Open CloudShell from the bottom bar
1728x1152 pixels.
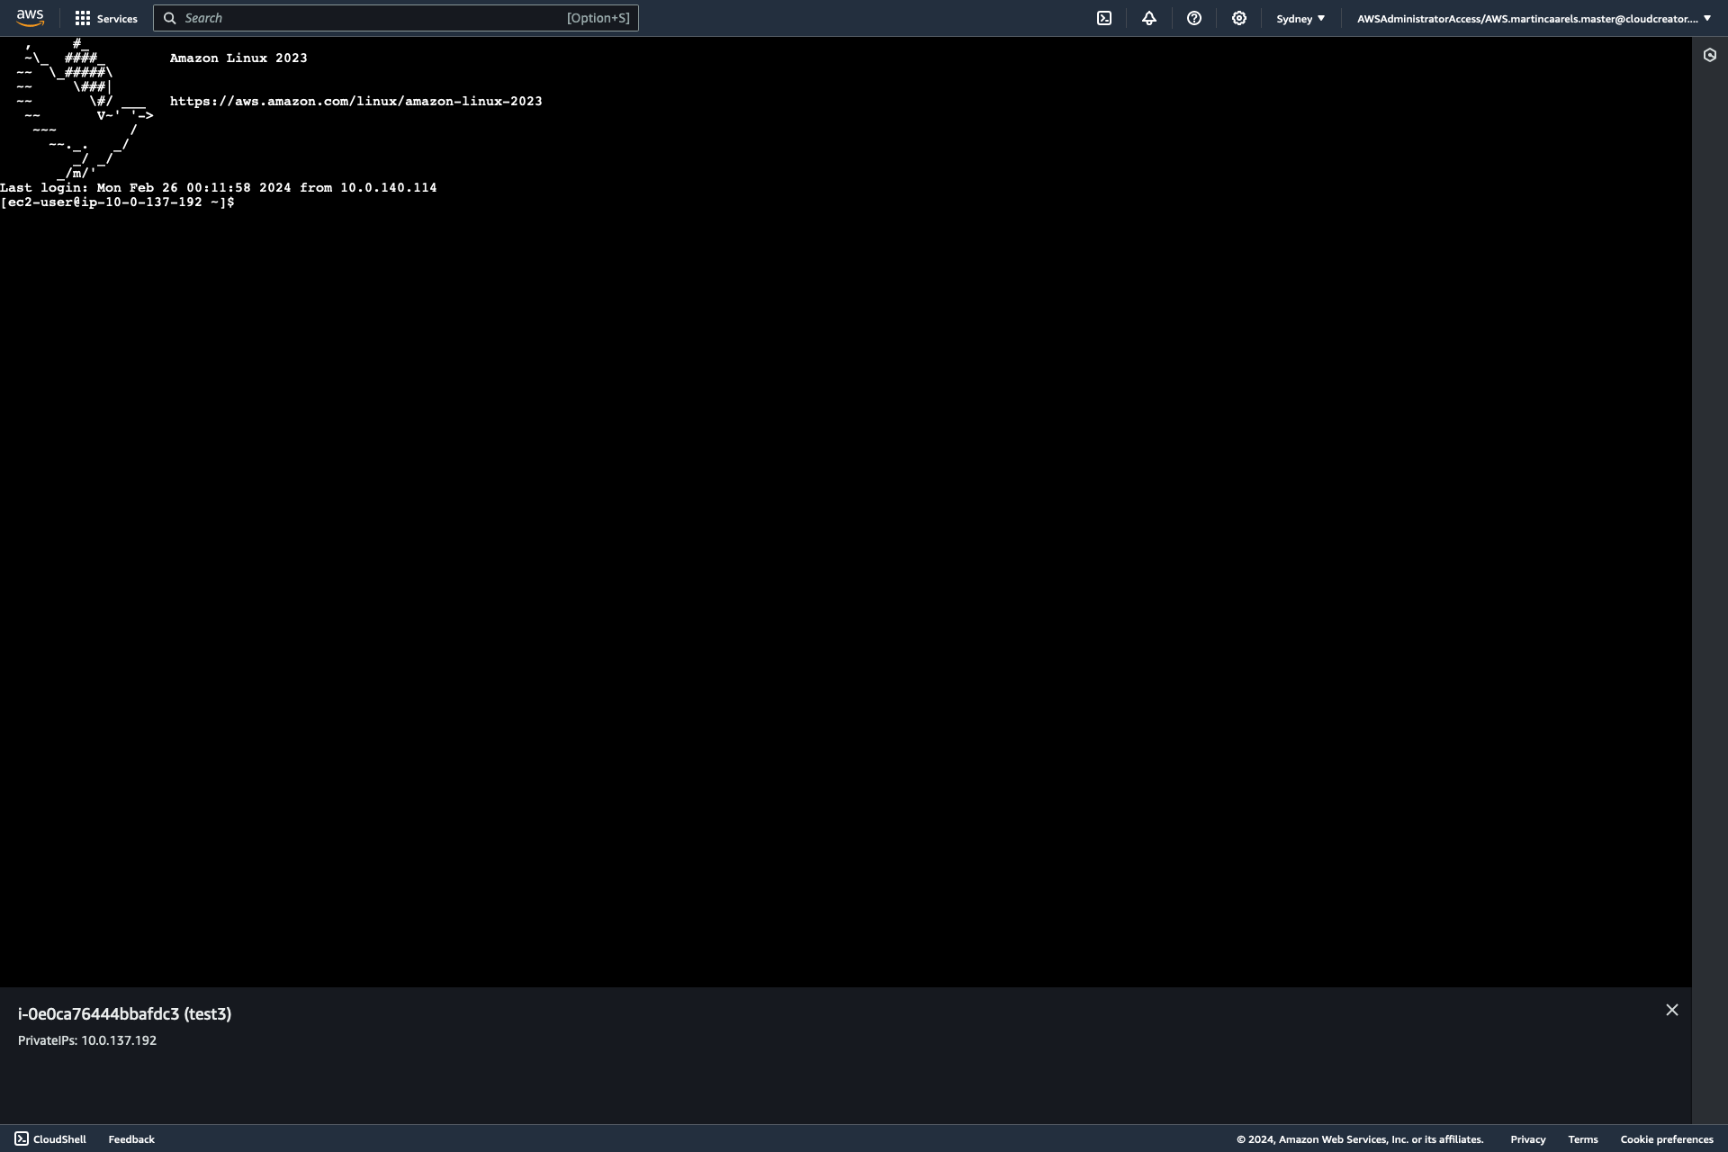pyautogui.click(x=50, y=1138)
